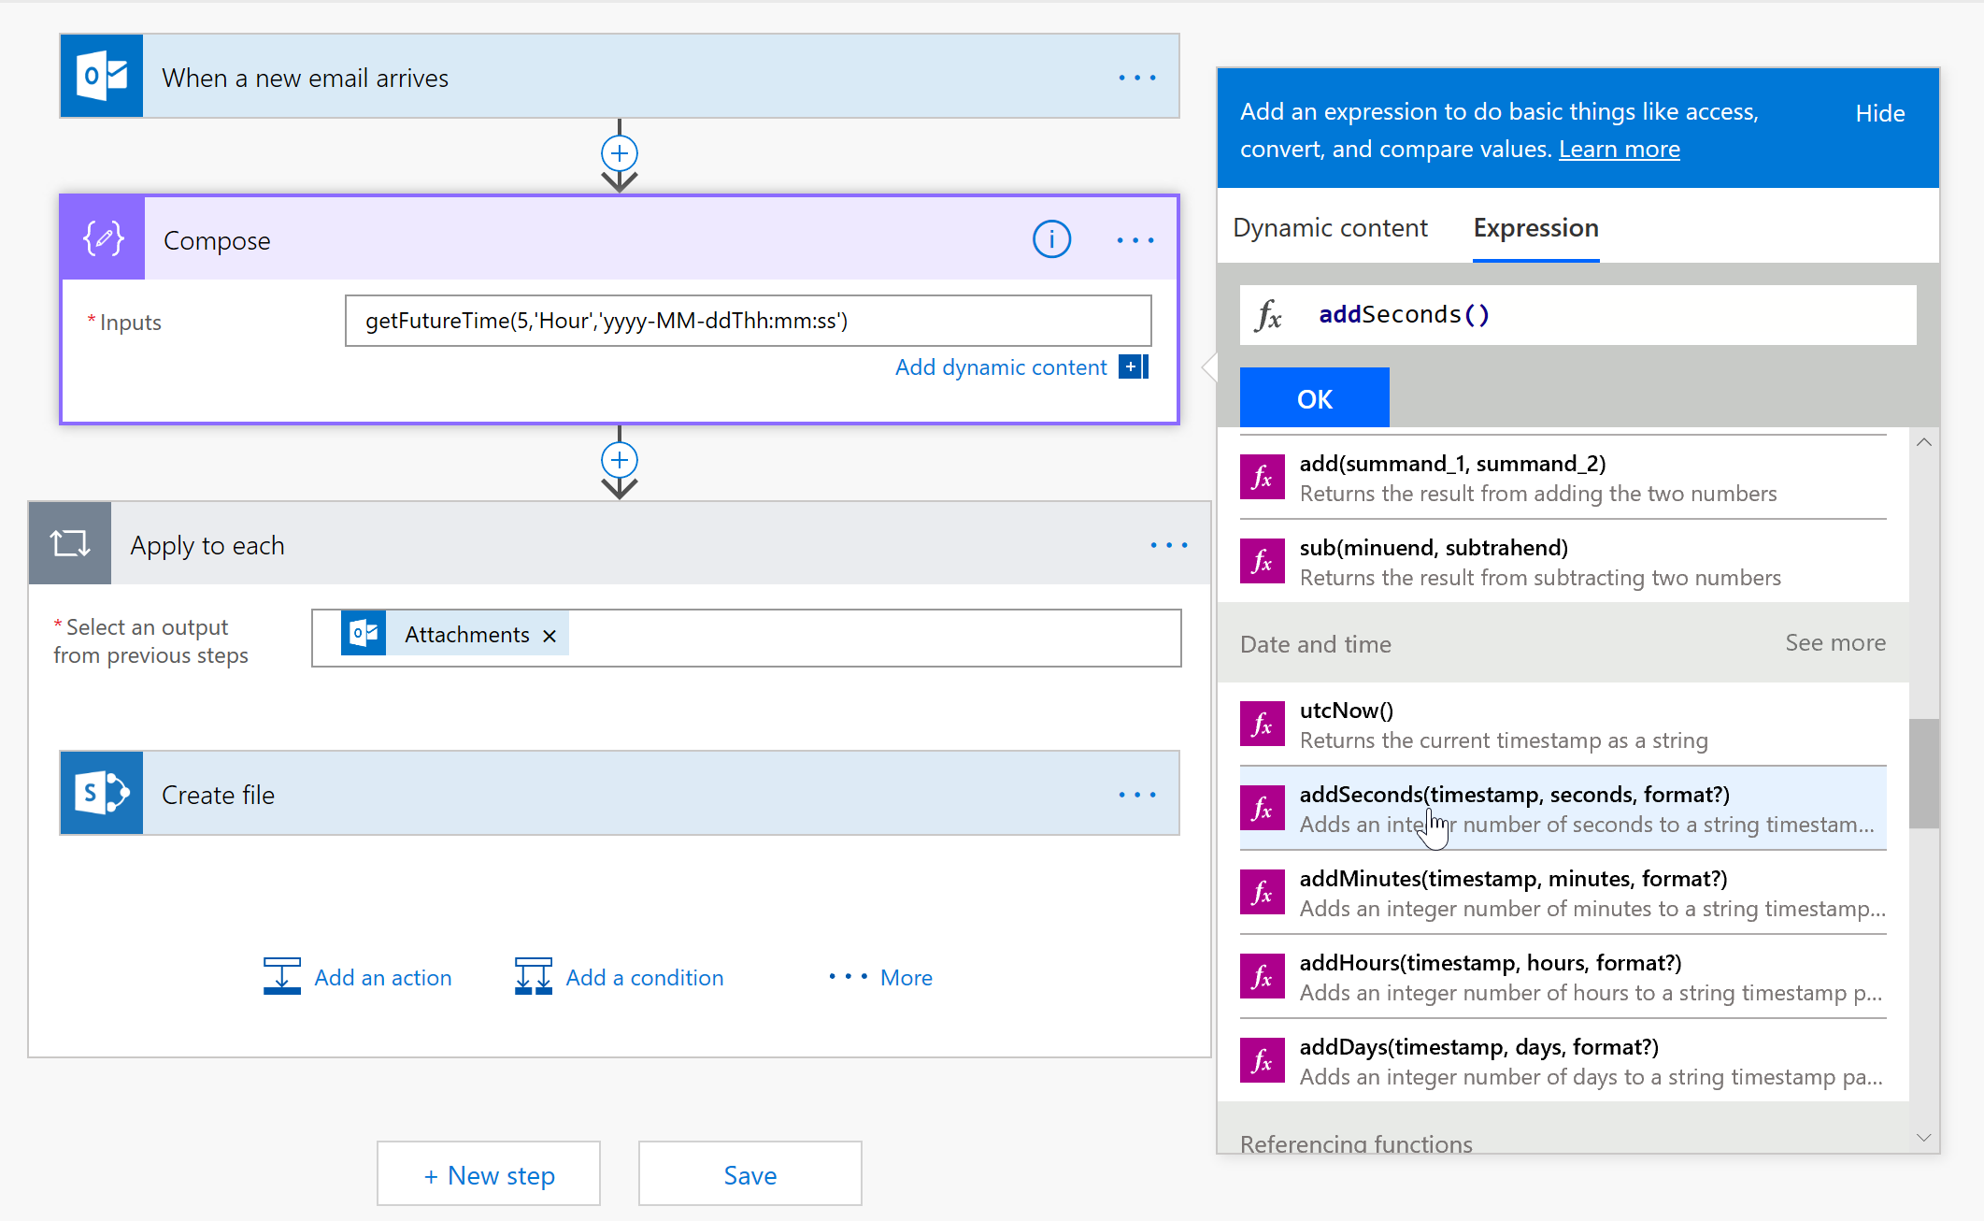Click the scroll-up chevron in the function list
Viewport: 1984px width, 1221px height.
(1923, 441)
